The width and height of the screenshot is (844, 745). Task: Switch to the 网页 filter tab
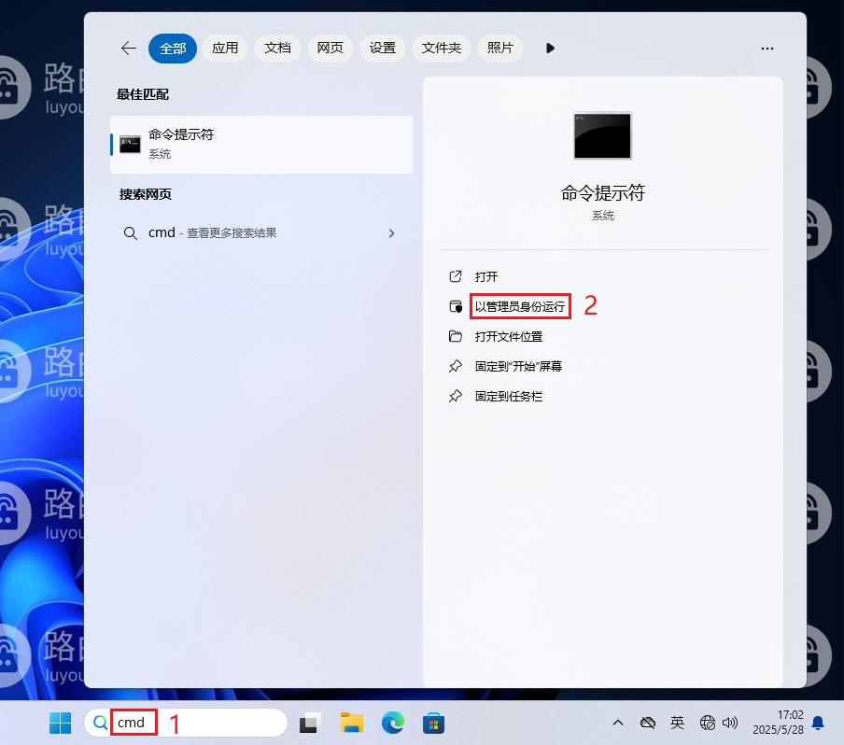[330, 48]
